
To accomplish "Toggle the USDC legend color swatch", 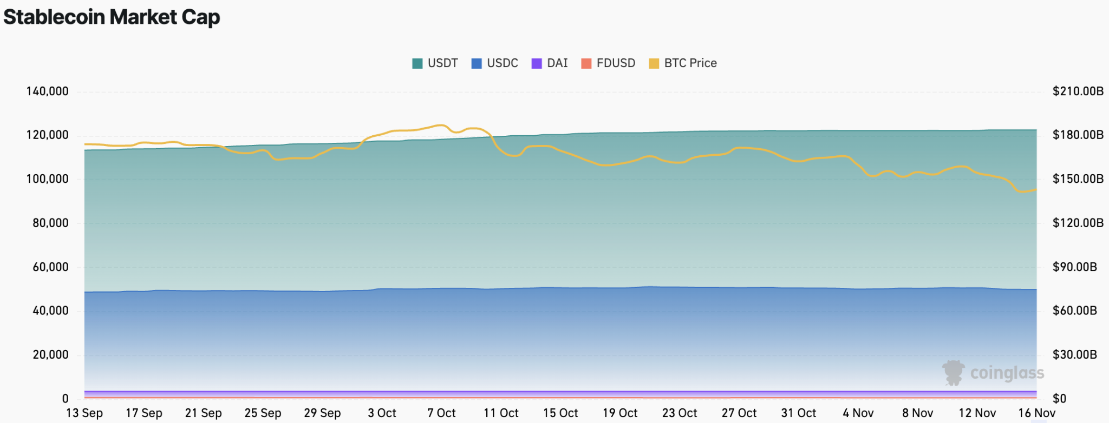I will pyautogui.click(x=477, y=63).
